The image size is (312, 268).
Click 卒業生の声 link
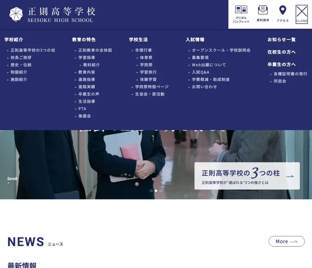click(89, 94)
